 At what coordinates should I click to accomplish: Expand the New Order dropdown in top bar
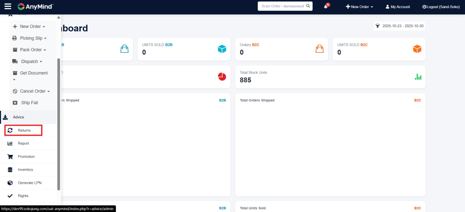[x=359, y=7]
